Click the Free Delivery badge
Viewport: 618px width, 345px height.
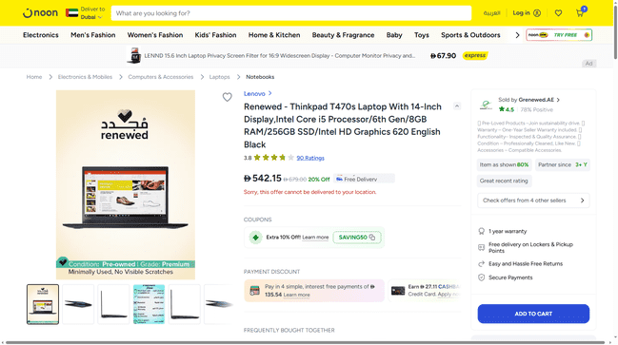pyautogui.click(x=364, y=179)
